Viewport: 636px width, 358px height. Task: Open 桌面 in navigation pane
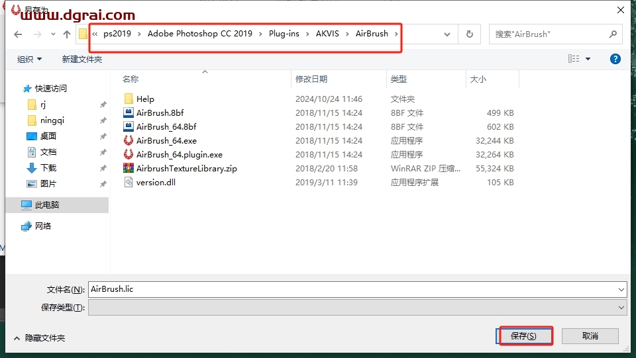[48, 136]
